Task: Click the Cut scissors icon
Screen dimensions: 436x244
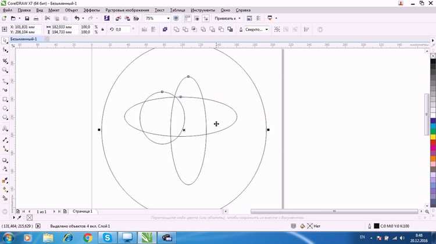Action: [x=47, y=19]
